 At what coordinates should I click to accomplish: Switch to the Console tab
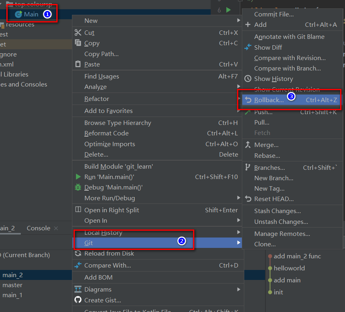[x=38, y=228]
